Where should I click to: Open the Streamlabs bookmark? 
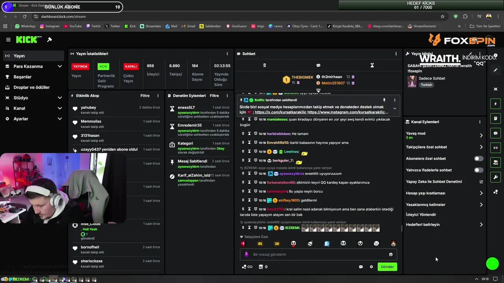point(150,26)
